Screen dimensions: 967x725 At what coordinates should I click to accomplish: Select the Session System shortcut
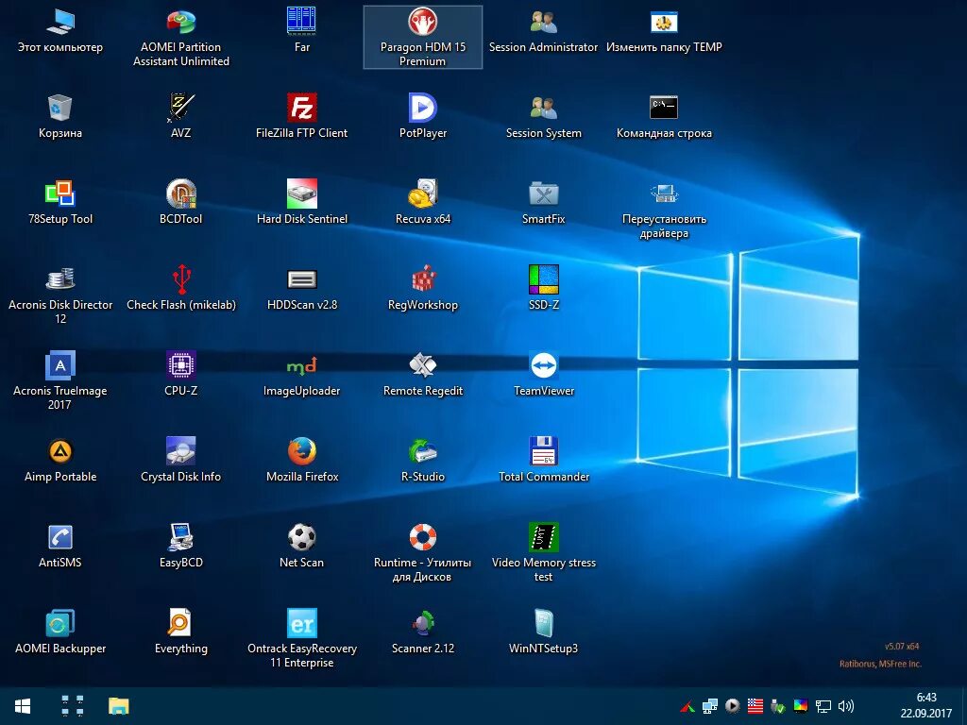[x=543, y=116]
